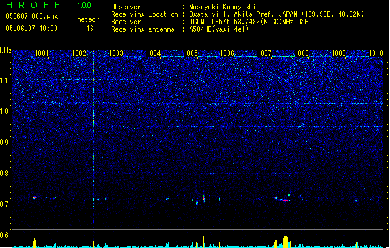Screen dimensions: 390x248
Task: Click the 0.9 kHz axis label
Action: click(x=5, y=143)
